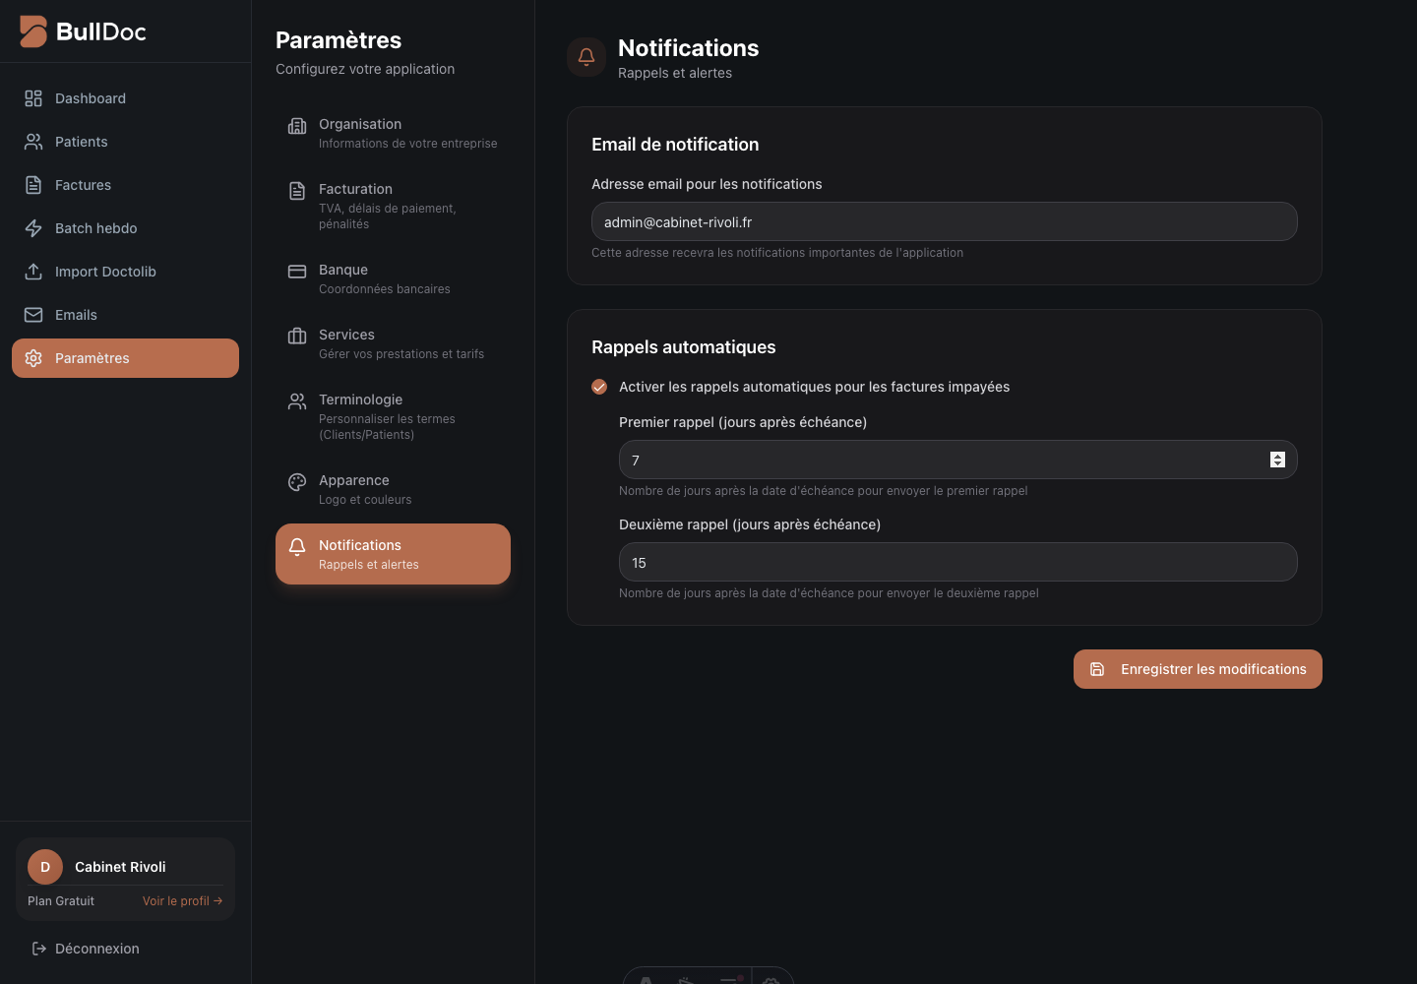Viewport: 1417px width, 984px height.
Task: Select Batch hebdo in sidebar
Action: pos(125,228)
